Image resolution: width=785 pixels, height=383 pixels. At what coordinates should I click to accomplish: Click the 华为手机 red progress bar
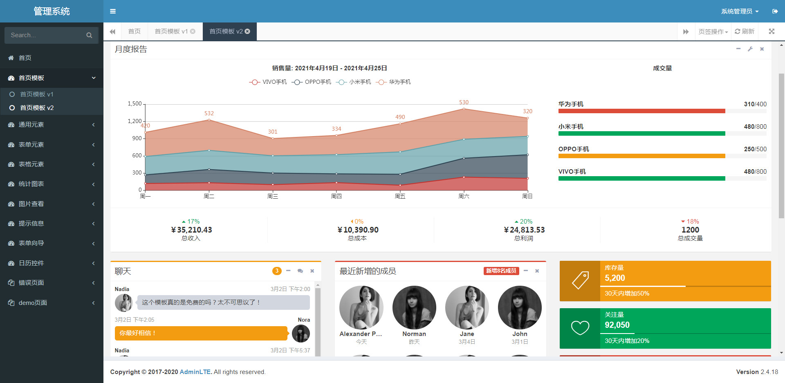pos(641,111)
